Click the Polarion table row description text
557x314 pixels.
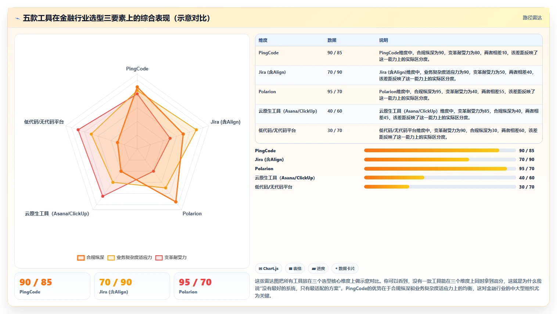click(457, 95)
